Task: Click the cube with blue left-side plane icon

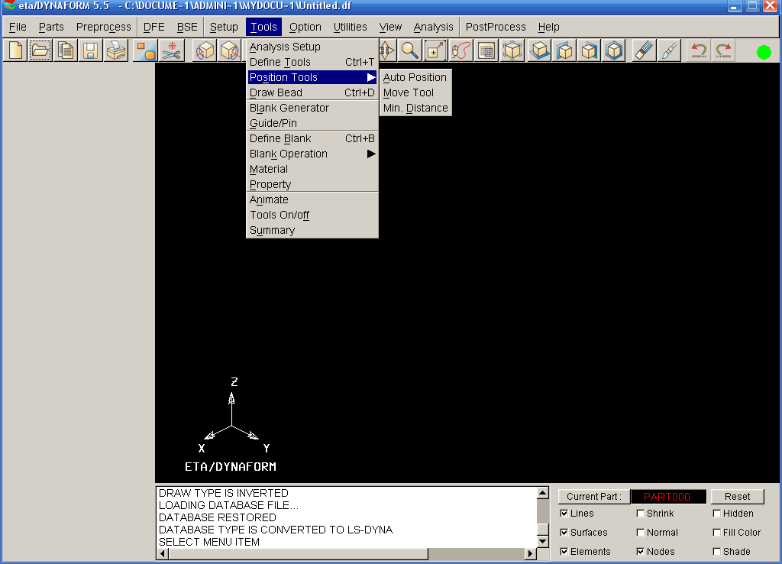Action: (564, 51)
